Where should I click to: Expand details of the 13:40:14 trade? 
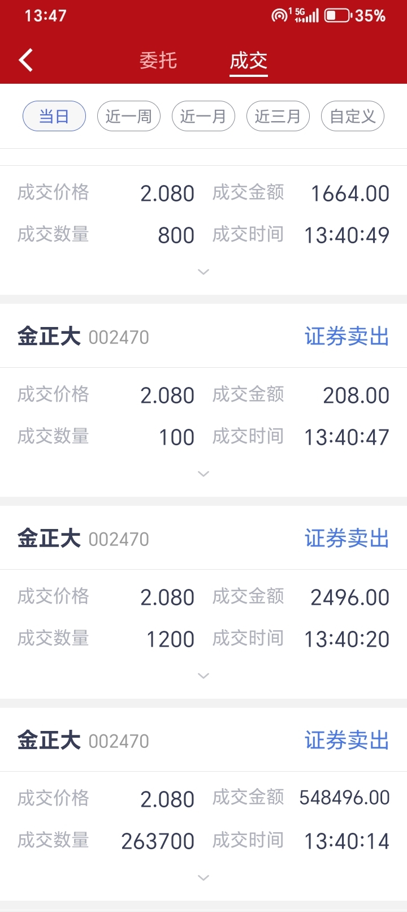pyautogui.click(x=203, y=878)
